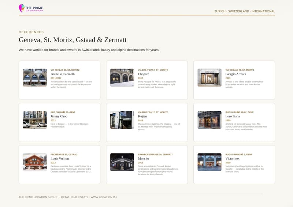Click the address Rue du Marché 2, Genf

coord(239,155)
